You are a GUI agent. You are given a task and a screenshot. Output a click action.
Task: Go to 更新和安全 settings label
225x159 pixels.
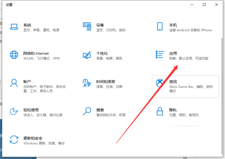[x=33, y=139]
